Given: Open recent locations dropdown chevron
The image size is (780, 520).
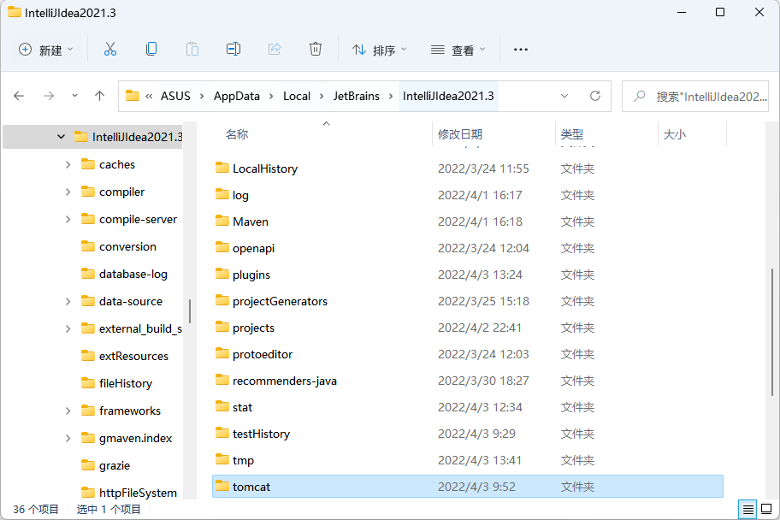Looking at the screenshot, I should [74, 96].
